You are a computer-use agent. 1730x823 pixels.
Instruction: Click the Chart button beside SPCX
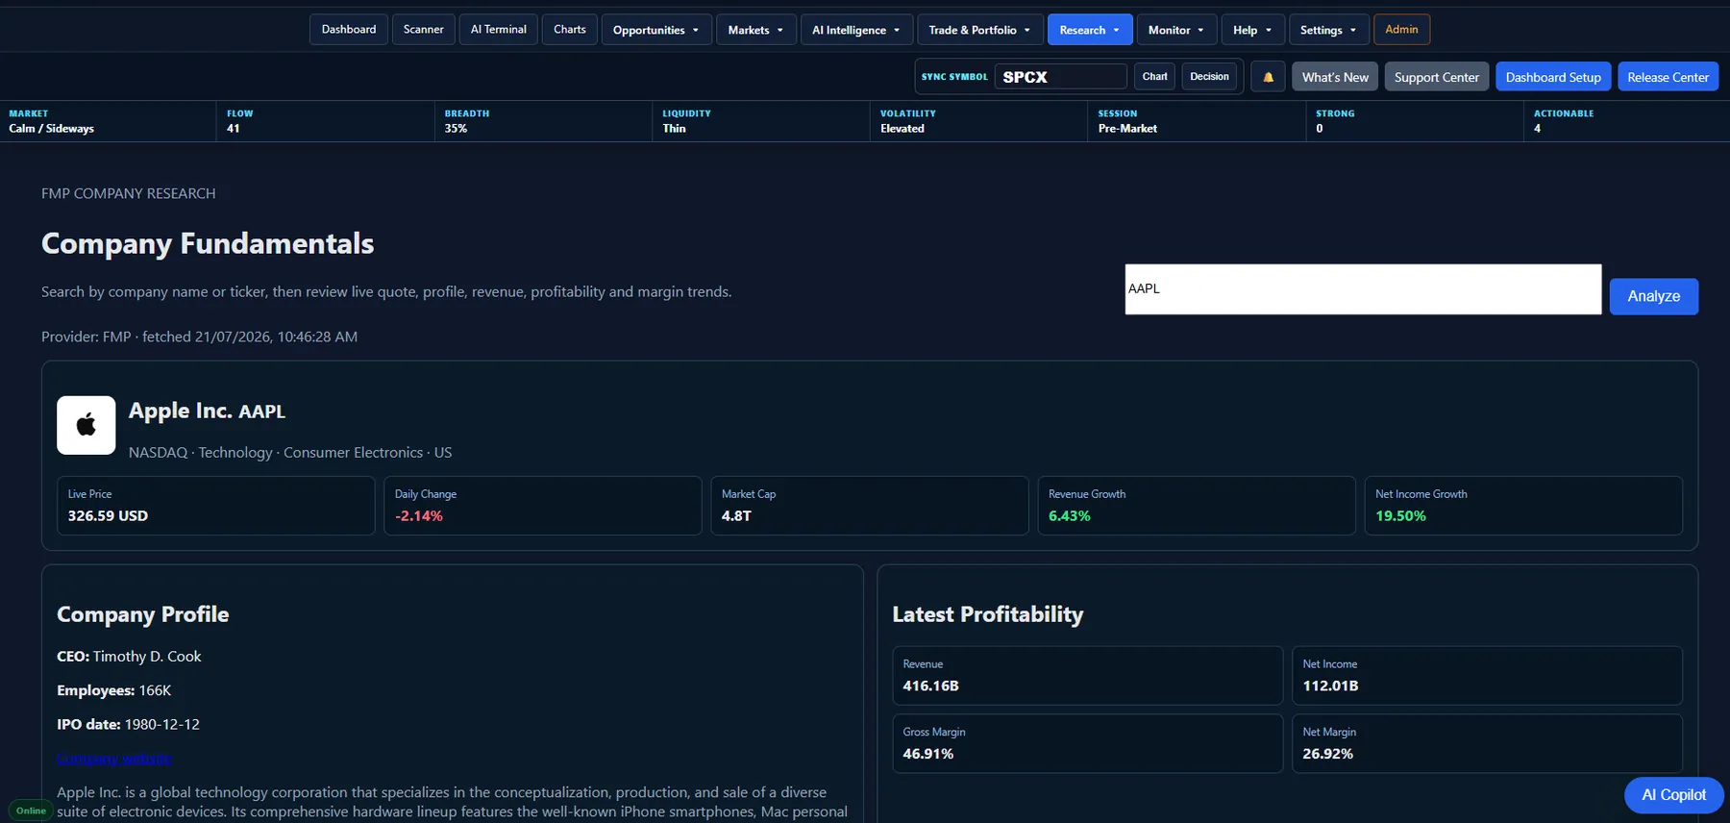[x=1155, y=77]
